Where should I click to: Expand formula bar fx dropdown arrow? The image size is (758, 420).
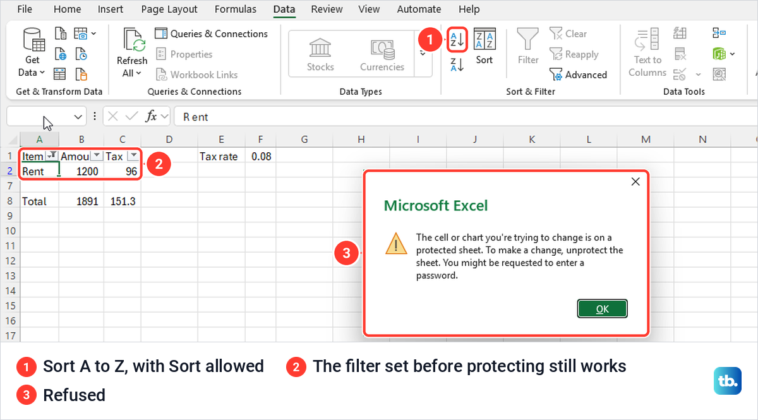pyautogui.click(x=165, y=116)
